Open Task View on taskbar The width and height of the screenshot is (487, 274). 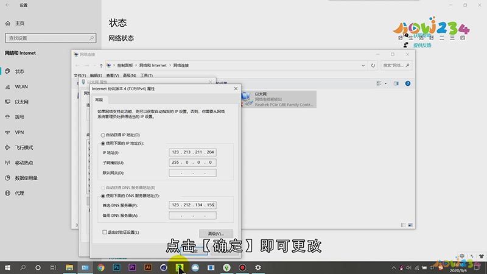click(x=53, y=267)
